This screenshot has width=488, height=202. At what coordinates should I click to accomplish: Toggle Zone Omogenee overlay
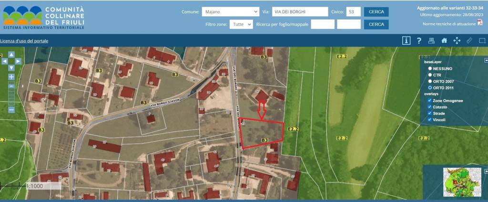pyautogui.click(x=430, y=101)
